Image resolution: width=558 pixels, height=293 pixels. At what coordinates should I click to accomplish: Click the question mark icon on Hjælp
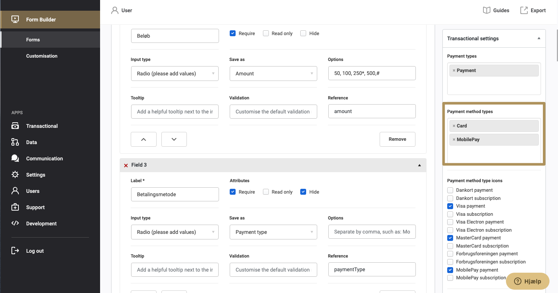pos(517,281)
